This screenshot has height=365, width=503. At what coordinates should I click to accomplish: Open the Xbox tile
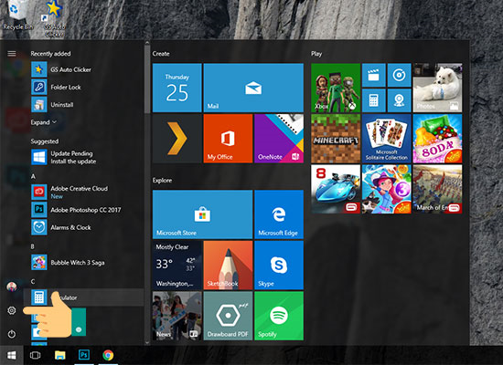click(336, 88)
